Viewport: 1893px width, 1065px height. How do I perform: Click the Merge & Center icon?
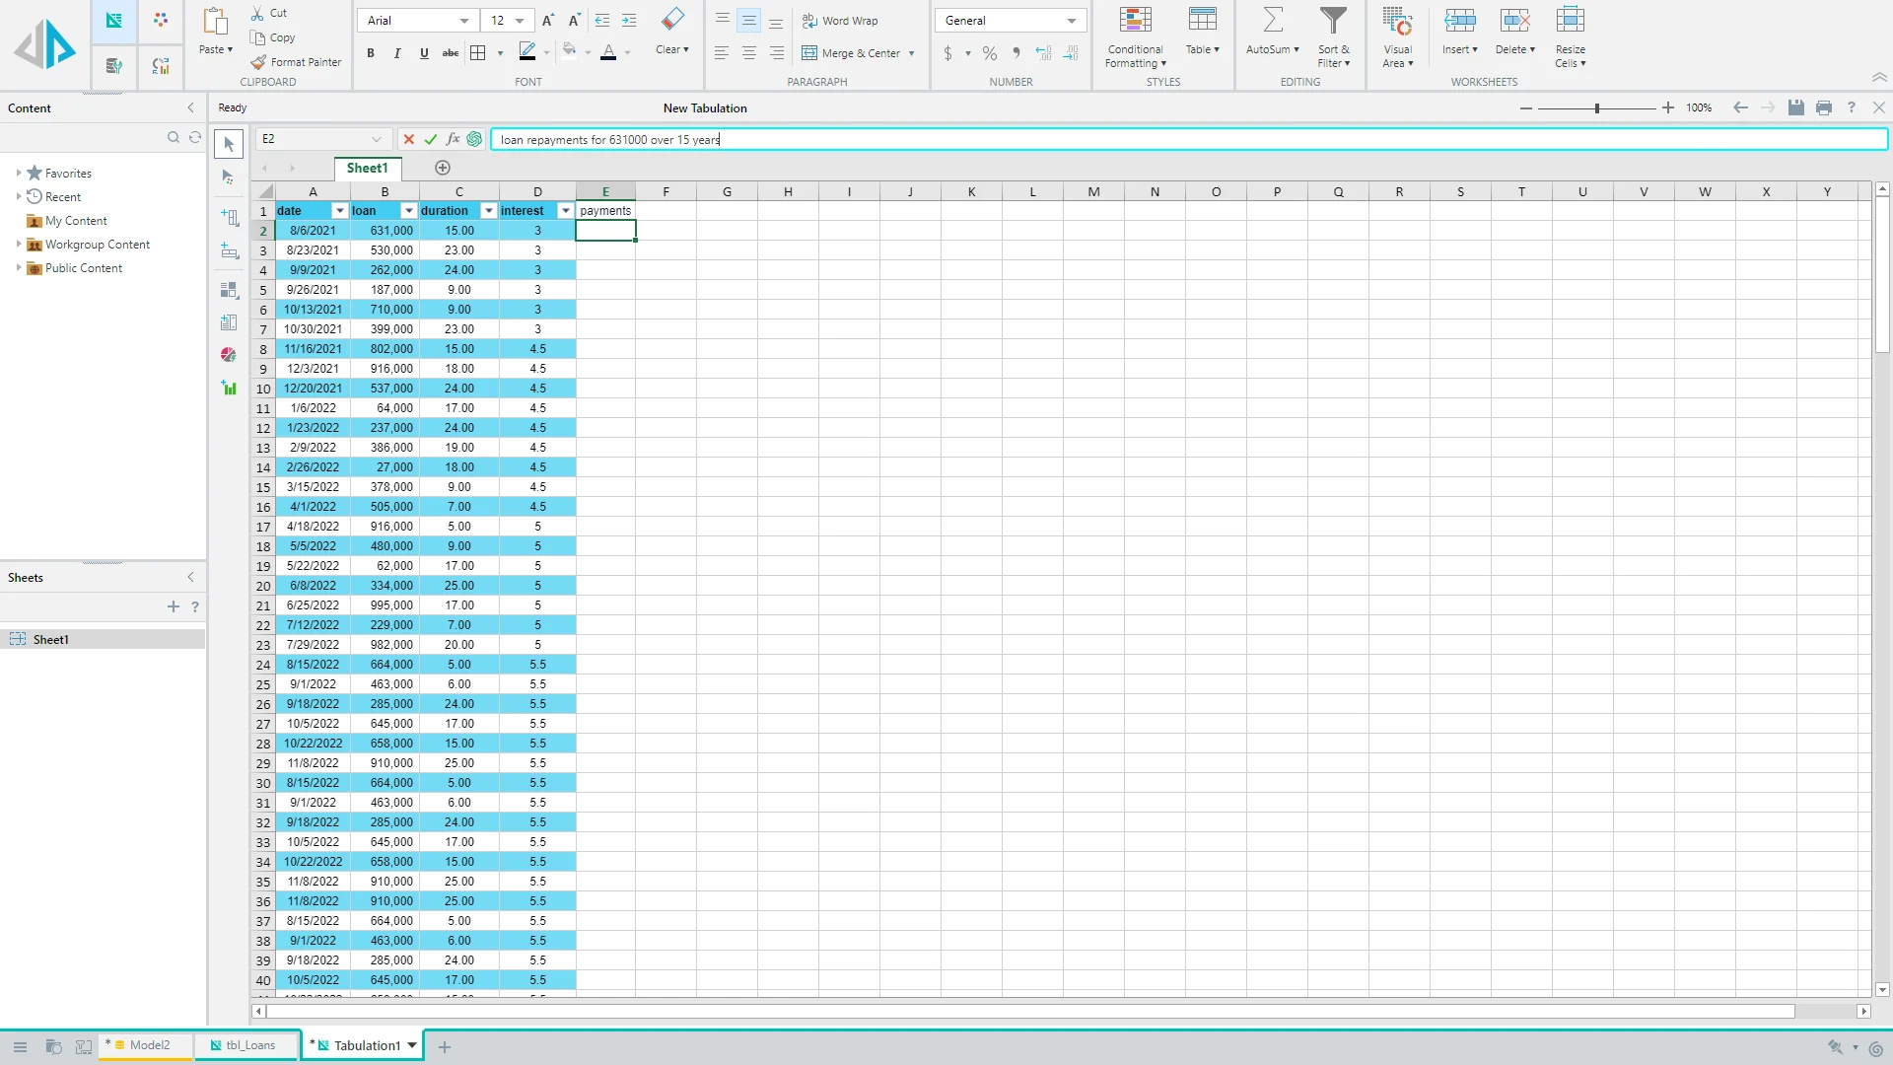809,53
